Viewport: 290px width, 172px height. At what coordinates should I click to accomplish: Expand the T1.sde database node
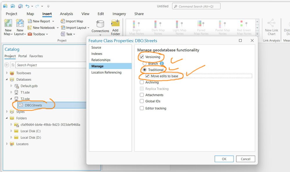coord(11,92)
